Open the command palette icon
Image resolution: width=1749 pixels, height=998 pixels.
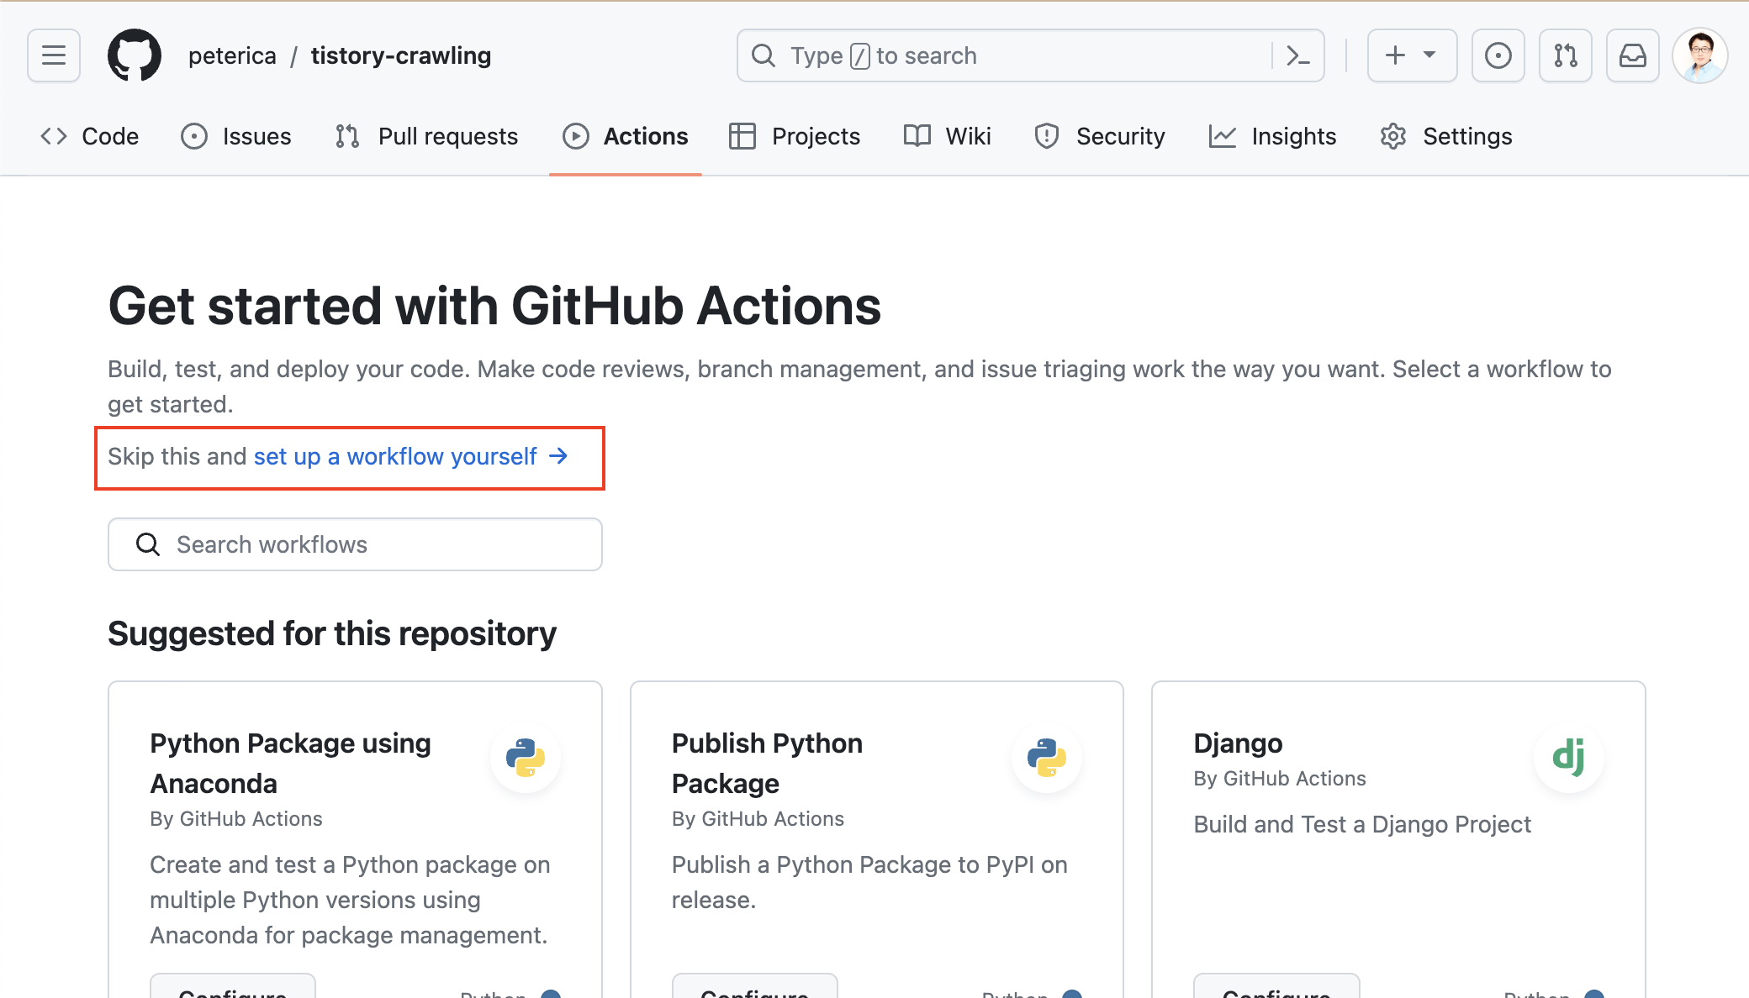click(x=1298, y=55)
